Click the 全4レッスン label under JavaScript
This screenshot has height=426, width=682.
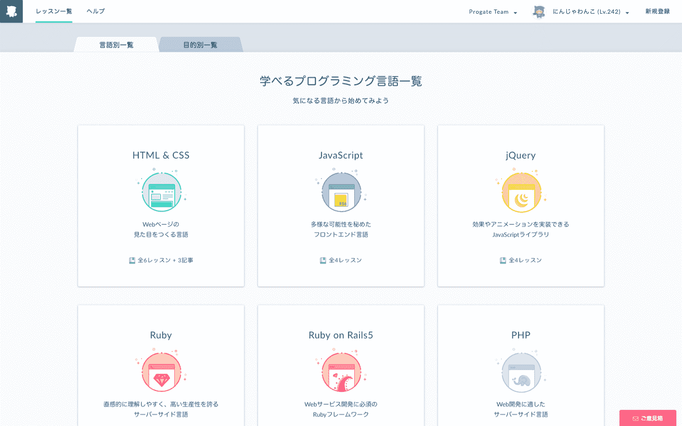341,260
